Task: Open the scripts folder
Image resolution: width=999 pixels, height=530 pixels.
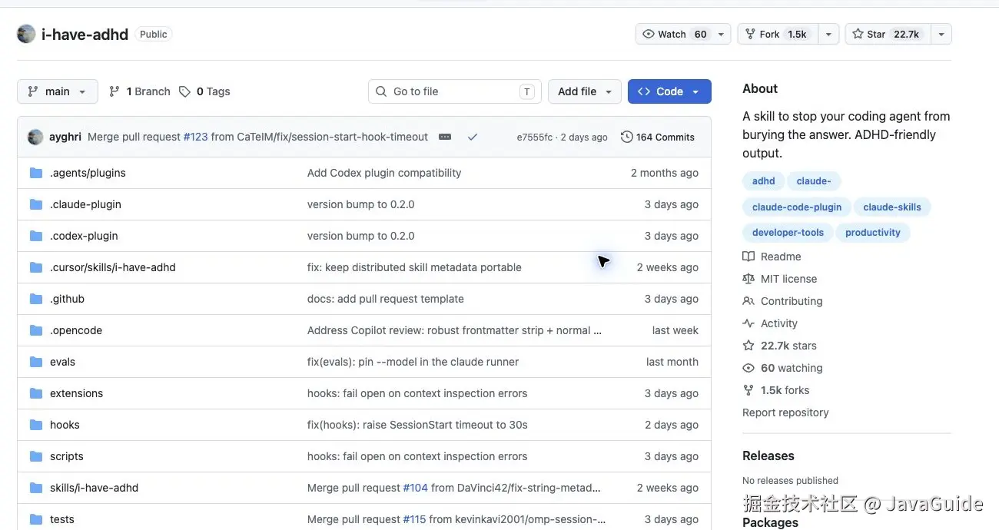Action: [x=67, y=456]
